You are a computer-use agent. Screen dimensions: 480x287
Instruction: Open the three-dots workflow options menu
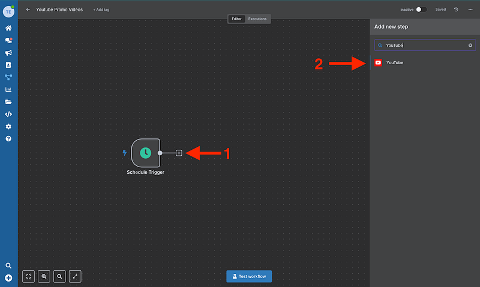(470, 10)
